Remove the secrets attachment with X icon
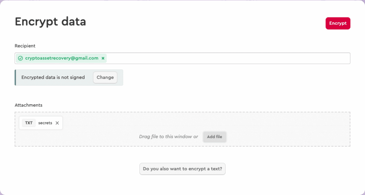Screen dimensions: 365x195 (x=57, y=123)
